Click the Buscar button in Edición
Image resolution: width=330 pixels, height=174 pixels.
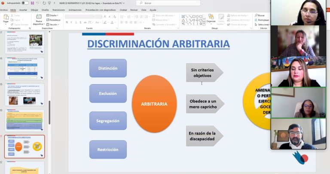[260, 15]
